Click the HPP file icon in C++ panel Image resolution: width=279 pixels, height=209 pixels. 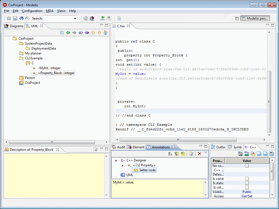click(x=265, y=154)
